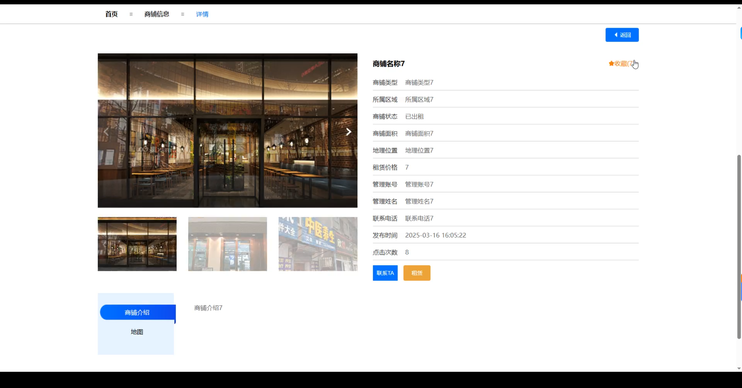
Task: Open the 中医养生 storefront thumbnail
Action: (318, 244)
